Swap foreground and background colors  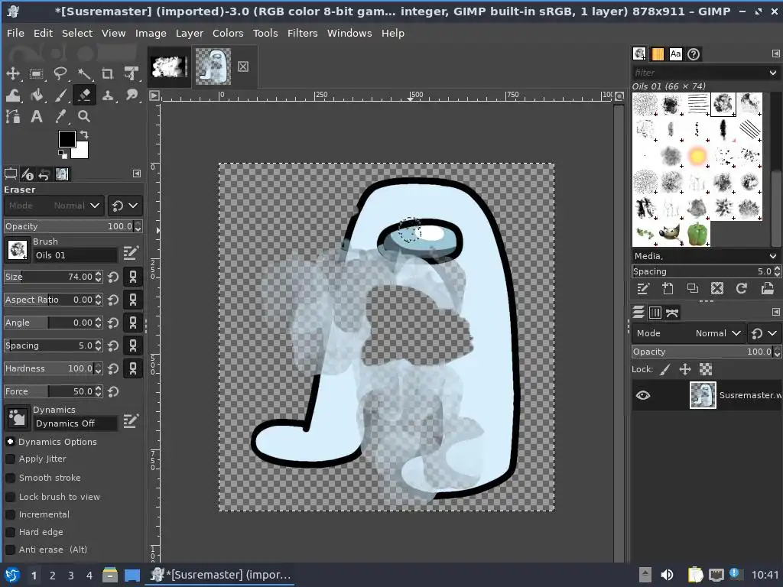click(x=84, y=135)
